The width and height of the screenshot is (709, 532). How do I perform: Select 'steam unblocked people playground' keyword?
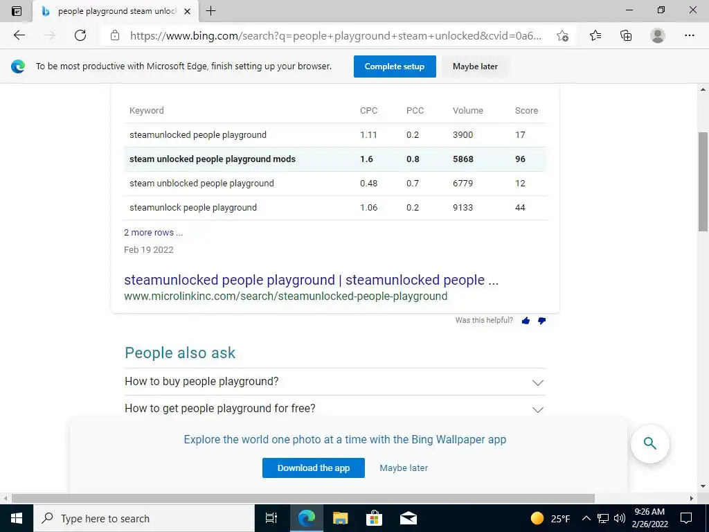(x=201, y=183)
